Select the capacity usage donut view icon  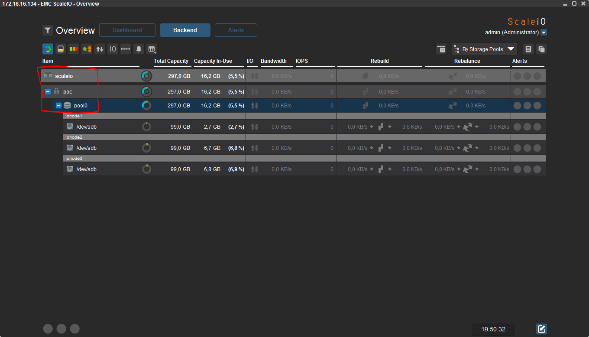coord(48,49)
